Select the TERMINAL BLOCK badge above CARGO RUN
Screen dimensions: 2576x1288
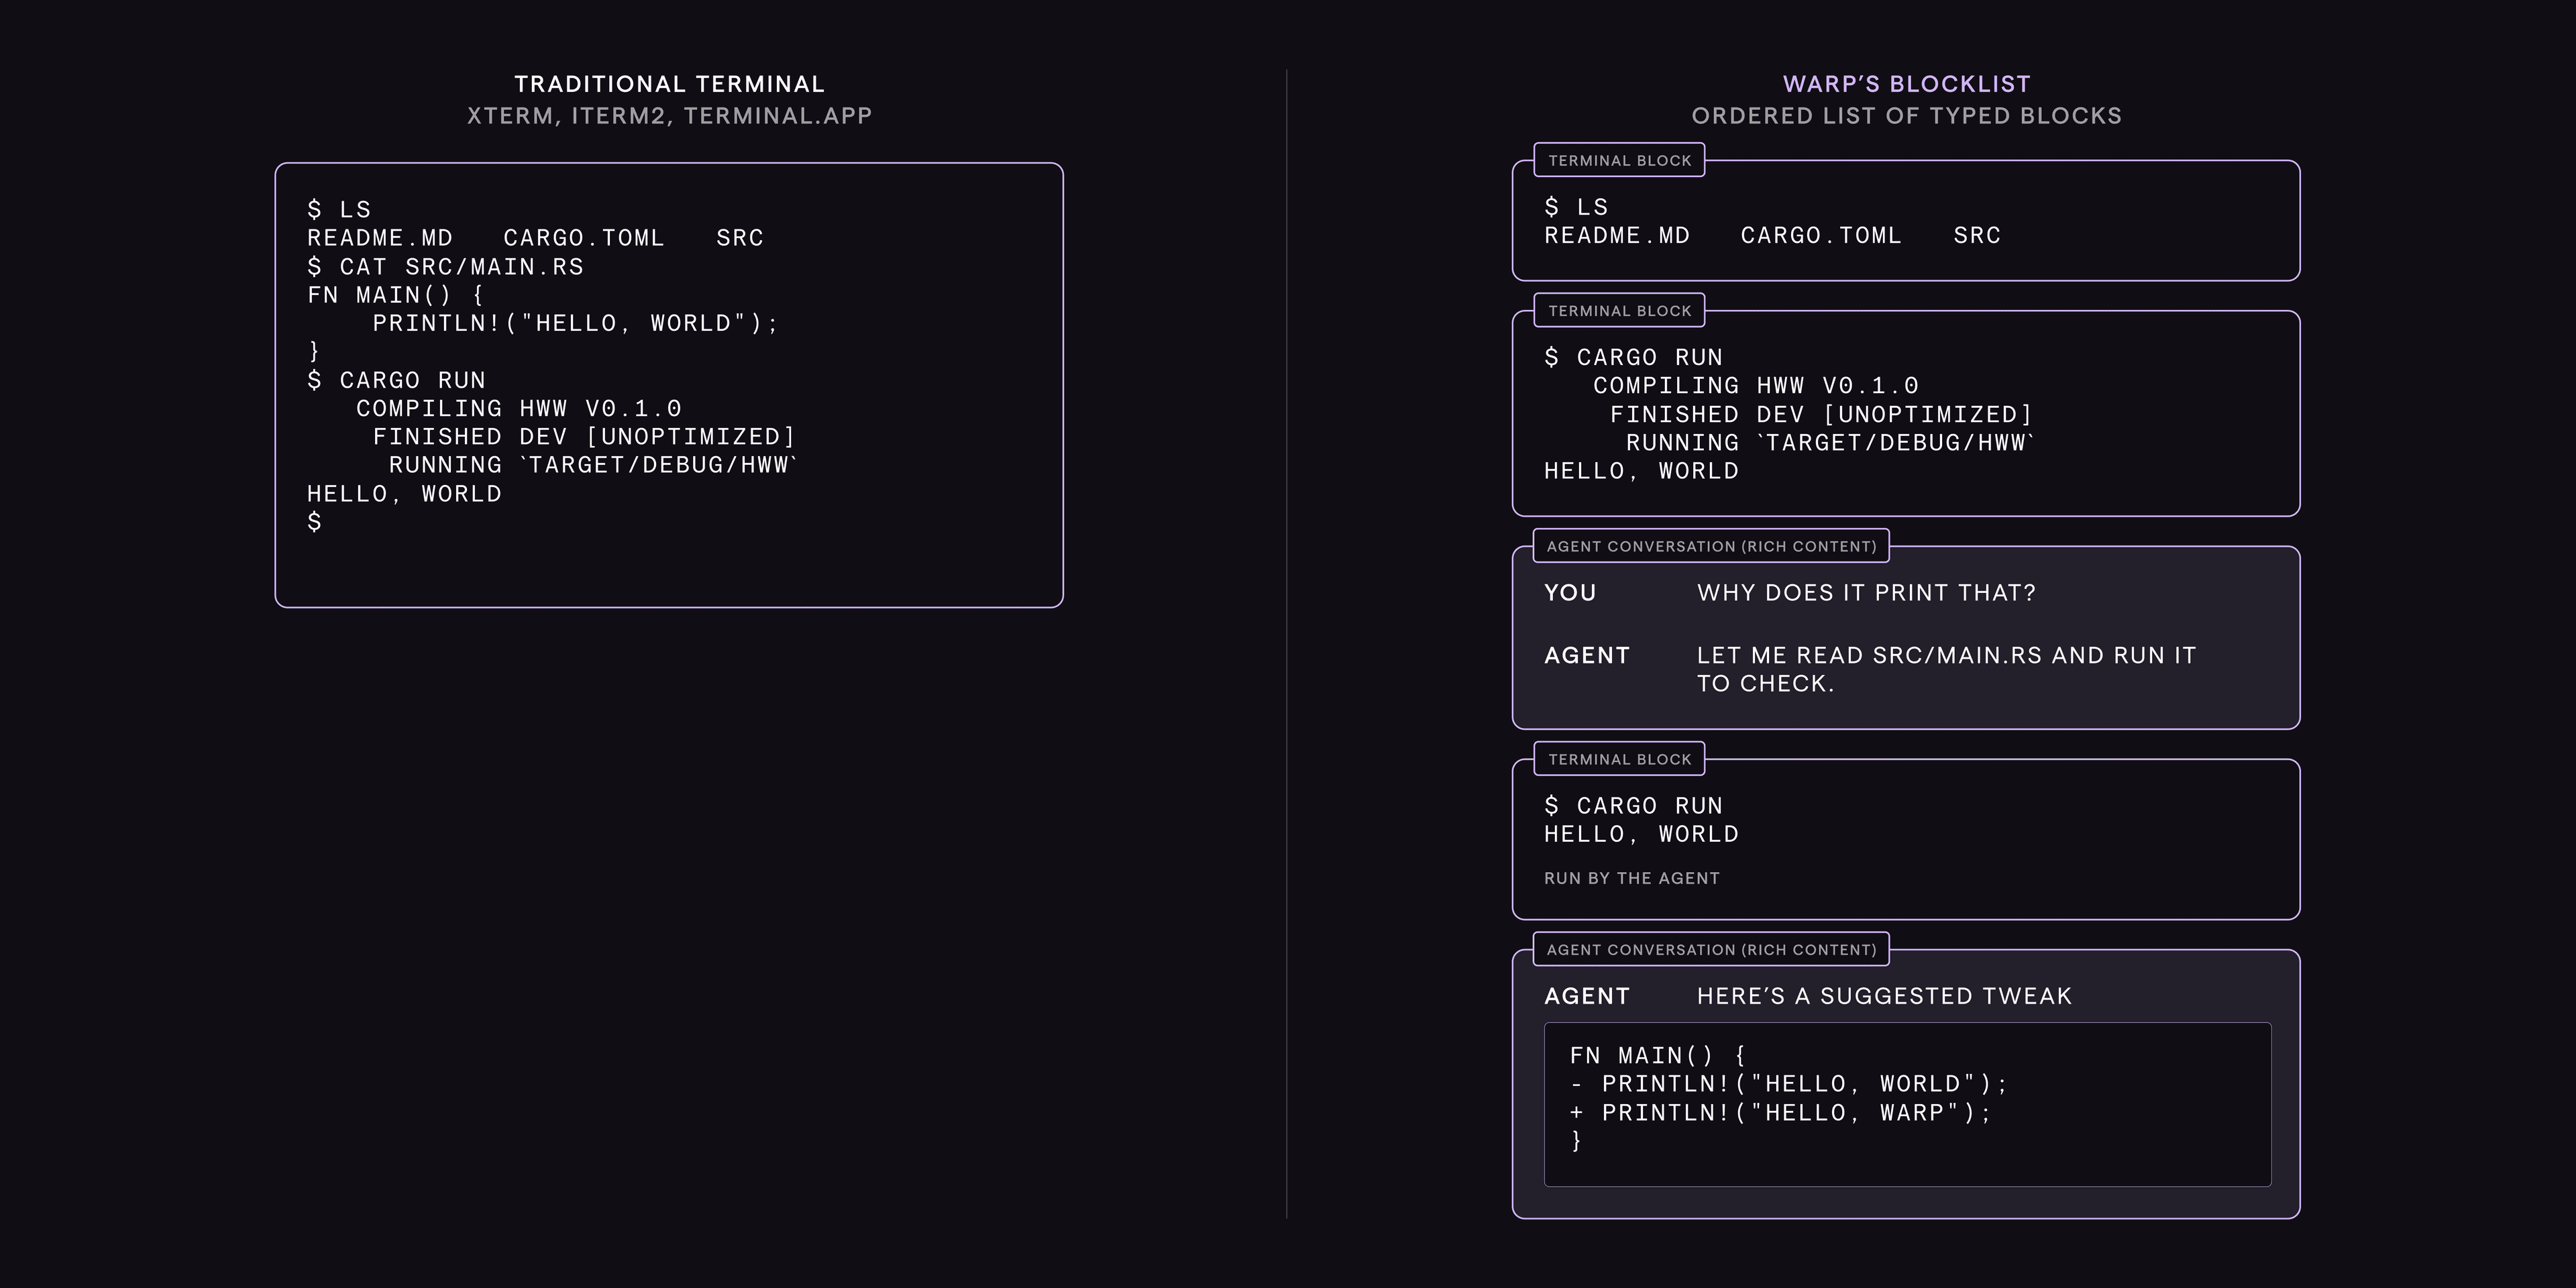[1617, 310]
